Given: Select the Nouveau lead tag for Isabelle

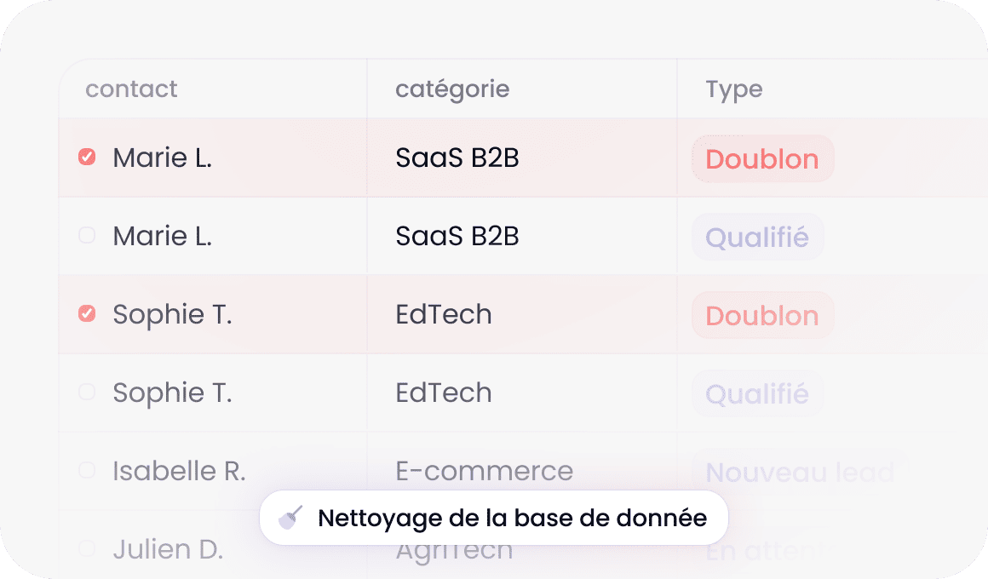Looking at the screenshot, I should [801, 472].
